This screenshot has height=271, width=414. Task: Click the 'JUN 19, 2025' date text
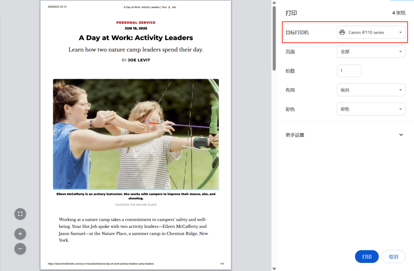(136, 28)
